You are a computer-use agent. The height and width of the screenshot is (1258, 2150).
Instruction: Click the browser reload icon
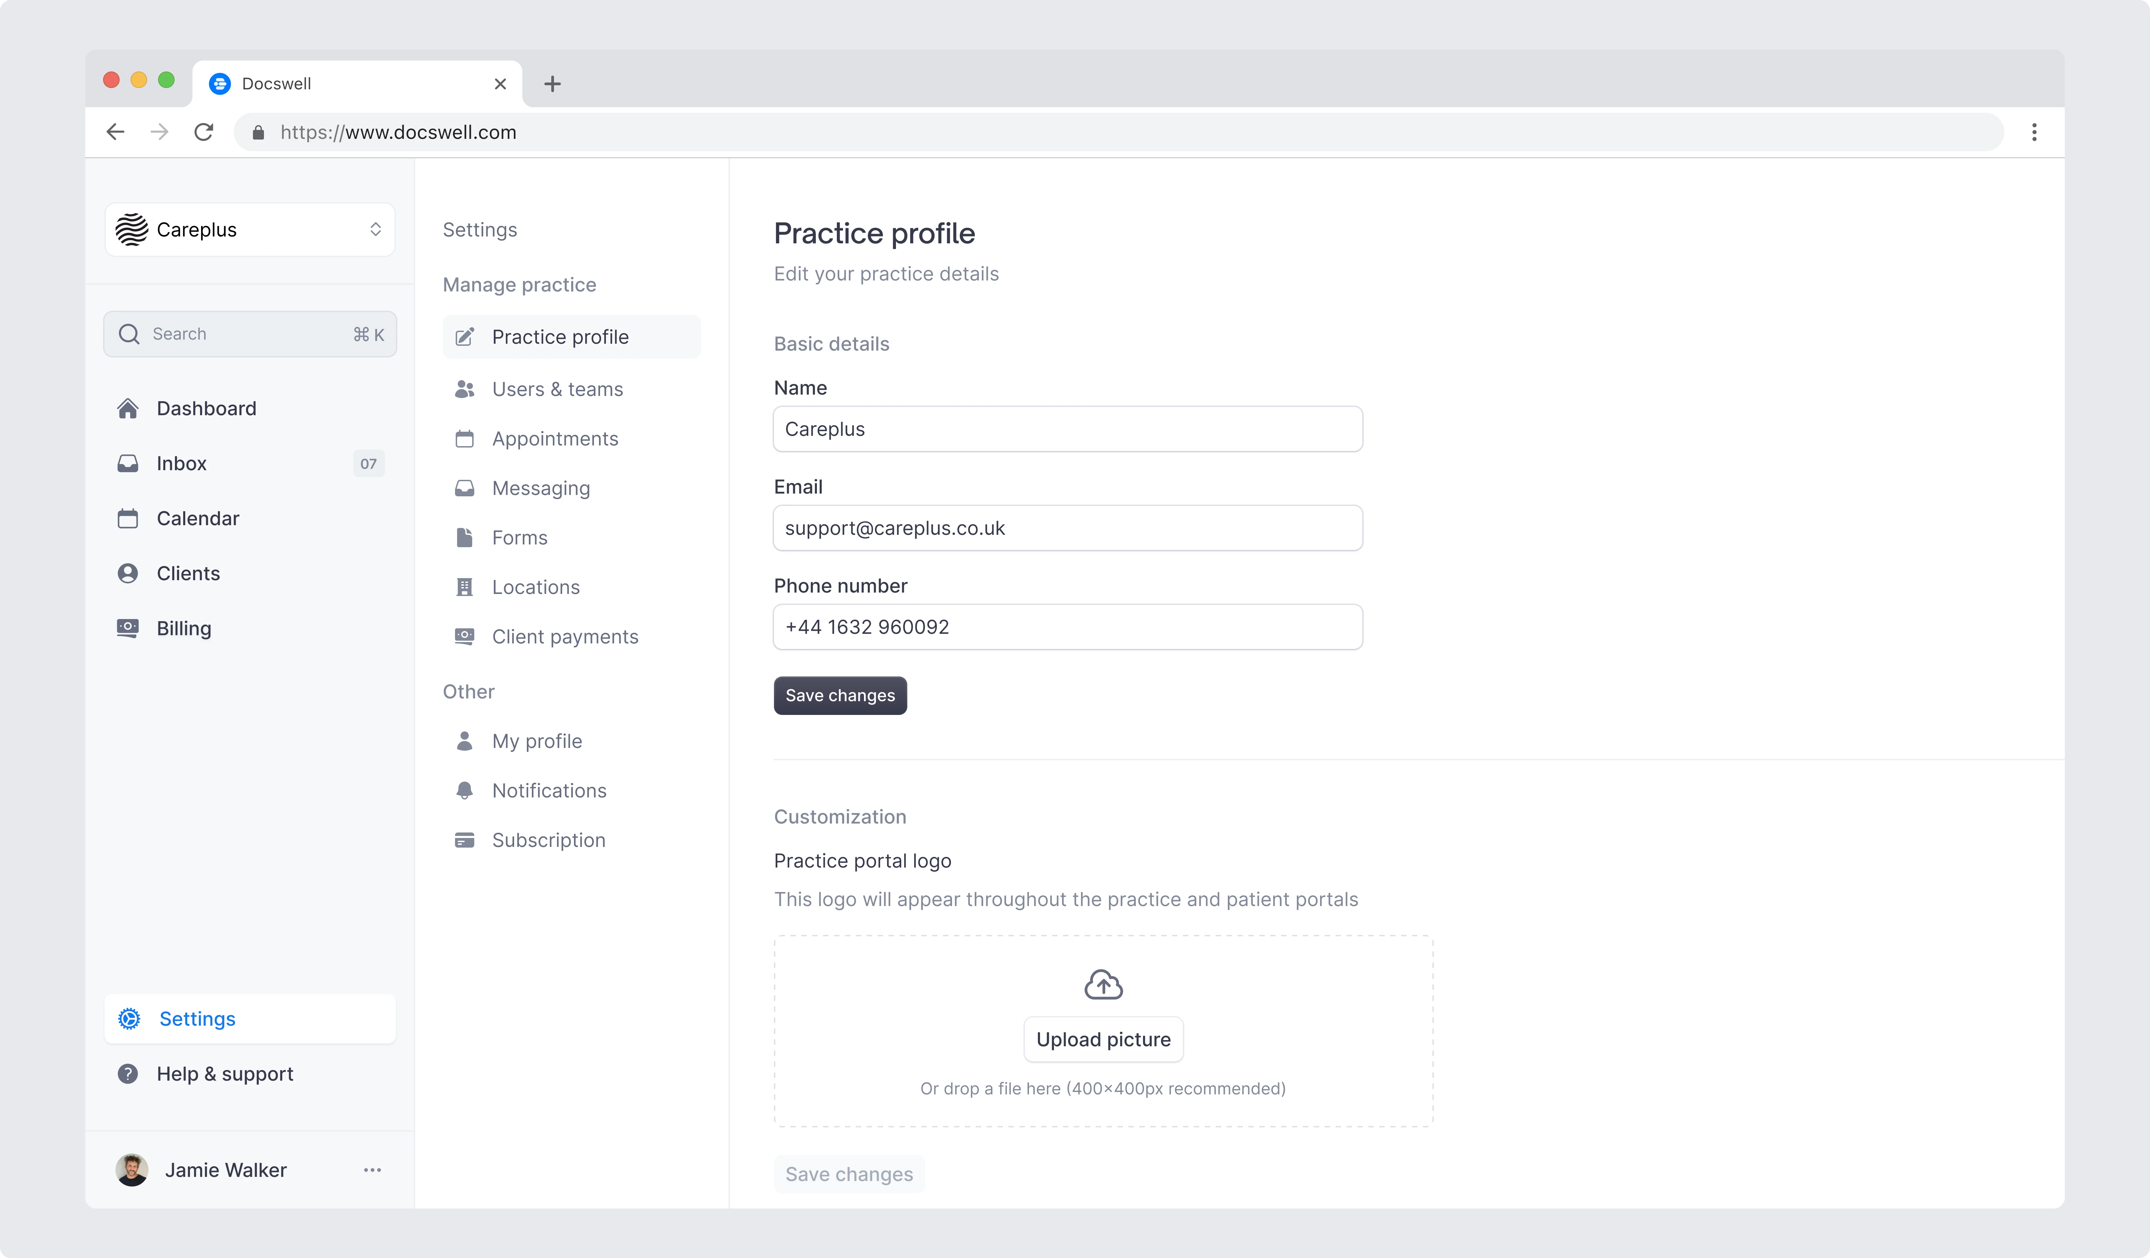pos(204,132)
